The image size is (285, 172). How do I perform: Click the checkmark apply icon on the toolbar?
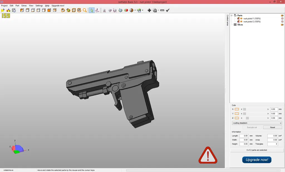(167, 10)
